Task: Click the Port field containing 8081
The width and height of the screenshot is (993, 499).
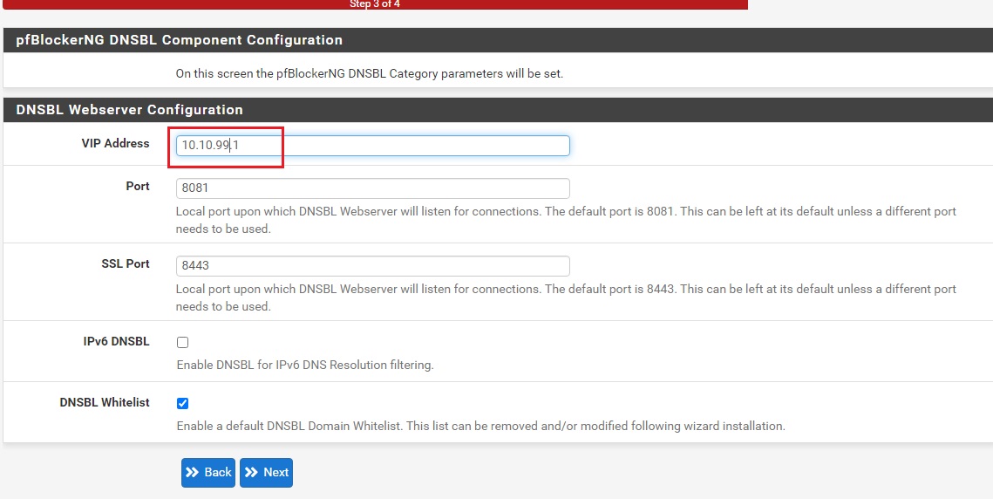Action: tap(373, 188)
